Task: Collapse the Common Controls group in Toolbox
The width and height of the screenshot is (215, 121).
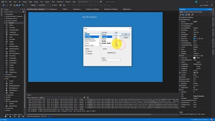Action: (x=5, y=21)
